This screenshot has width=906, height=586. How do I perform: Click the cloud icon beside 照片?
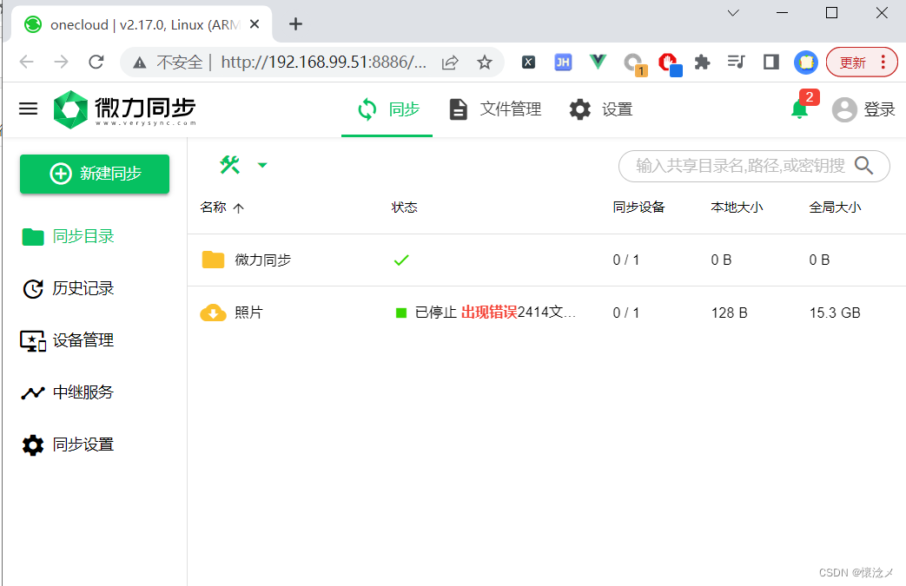click(x=213, y=312)
